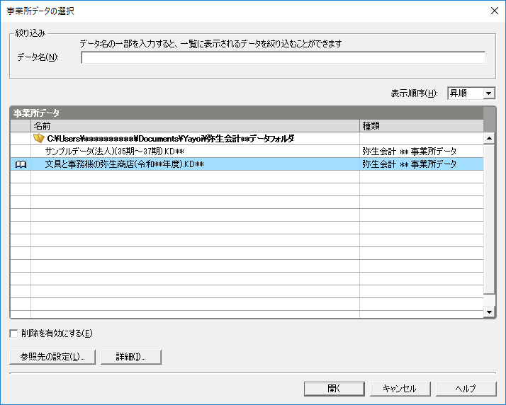The height and width of the screenshot is (405, 506).
Task: Click the 詳細(I)... button
Action: click(131, 357)
